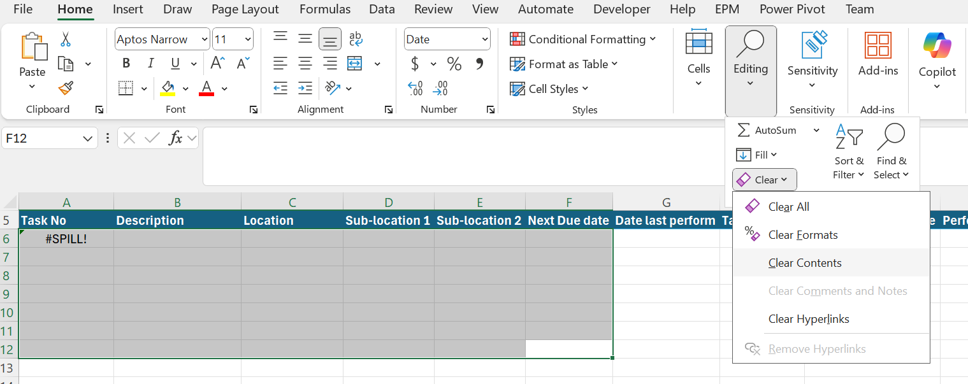
Task: Open Find & Select menu
Action: [891, 152]
